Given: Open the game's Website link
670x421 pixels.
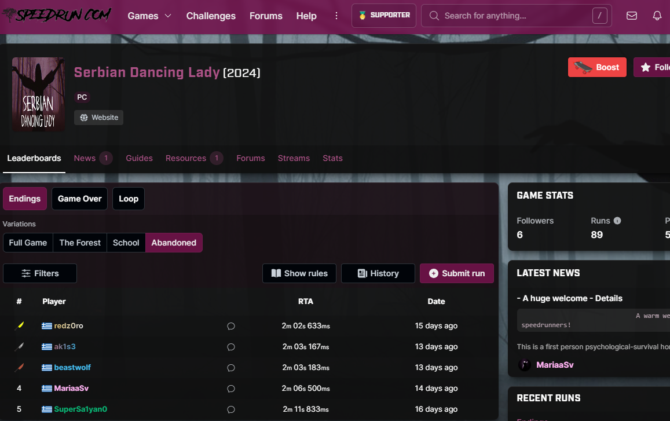Looking at the screenshot, I should pos(98,118).
